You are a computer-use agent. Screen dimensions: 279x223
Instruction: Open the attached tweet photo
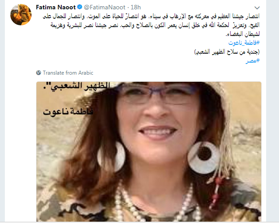(x=149, y=151)
